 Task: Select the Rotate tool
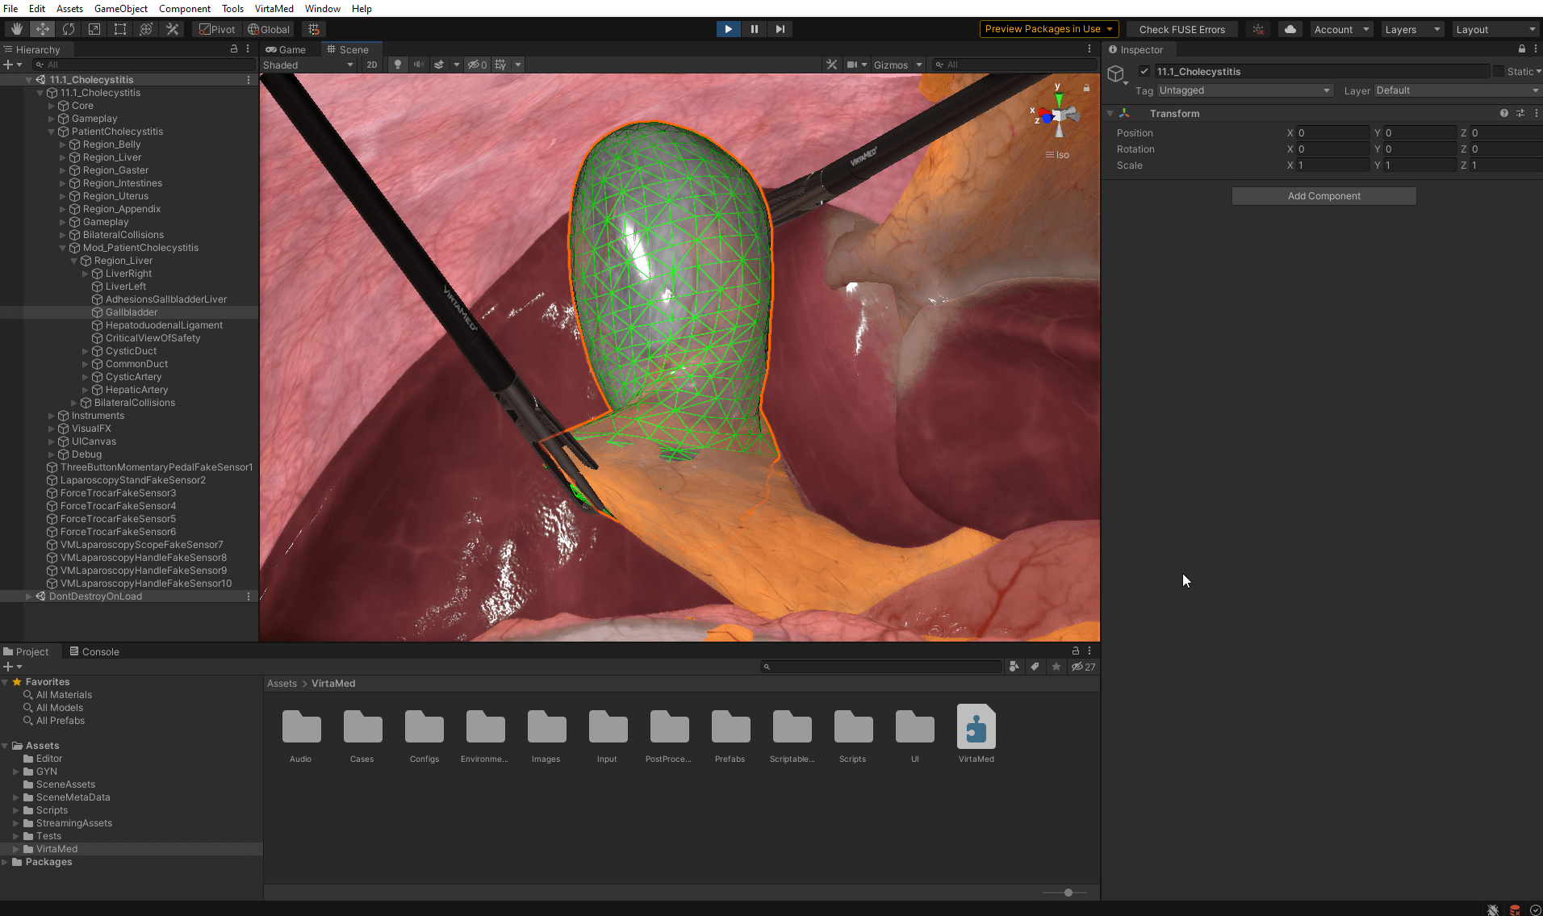tap(69, 29)
